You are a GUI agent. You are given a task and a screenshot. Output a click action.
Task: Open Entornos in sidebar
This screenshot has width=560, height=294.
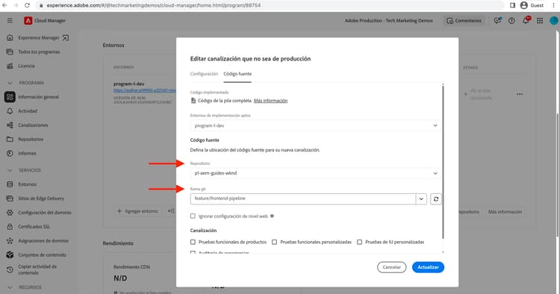[x=28, y=184]
